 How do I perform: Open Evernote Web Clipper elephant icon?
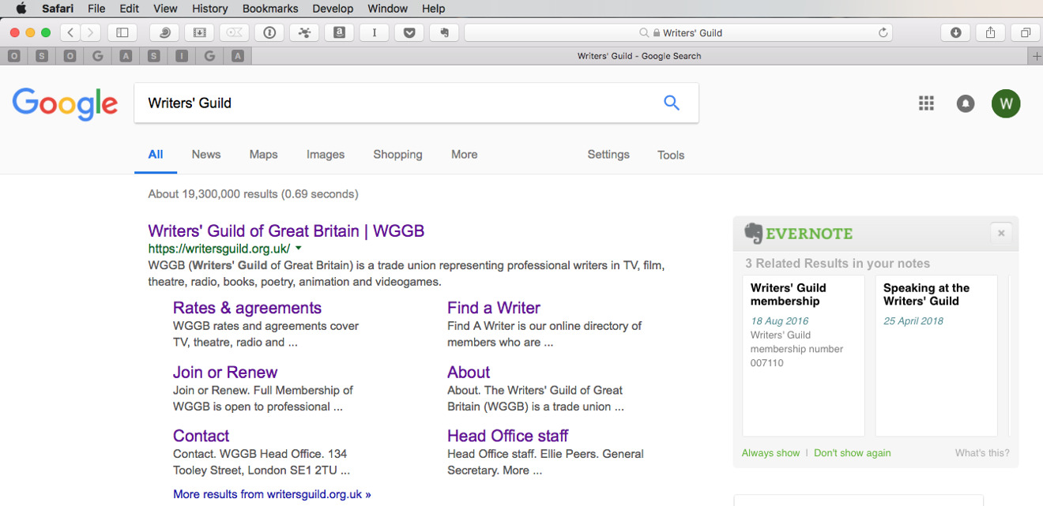tap(444, 32)
